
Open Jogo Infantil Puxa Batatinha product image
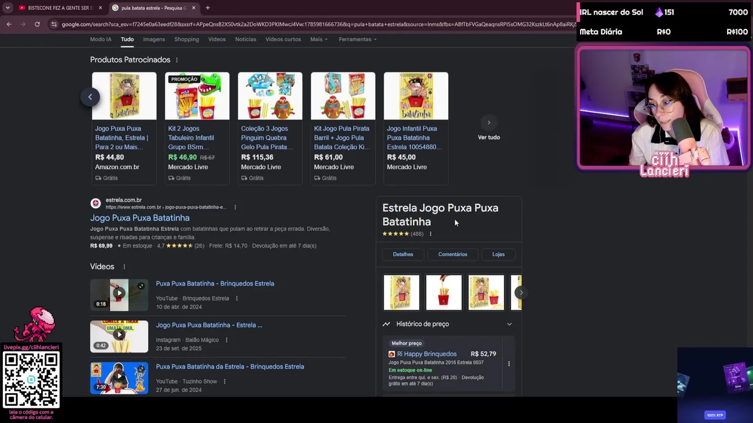click(416, 96)
